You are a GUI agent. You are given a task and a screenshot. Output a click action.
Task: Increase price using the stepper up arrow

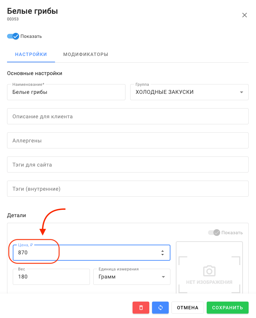click(x=163, y=251)
